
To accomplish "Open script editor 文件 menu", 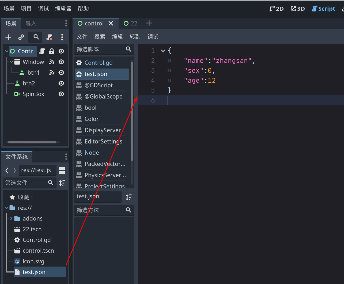I will [82, 37].
